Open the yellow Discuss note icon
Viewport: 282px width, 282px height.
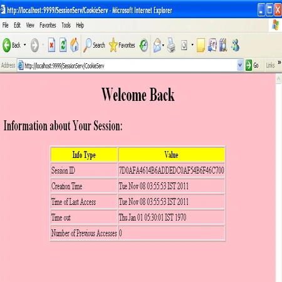pyautogui.click(x=201, y=45)
